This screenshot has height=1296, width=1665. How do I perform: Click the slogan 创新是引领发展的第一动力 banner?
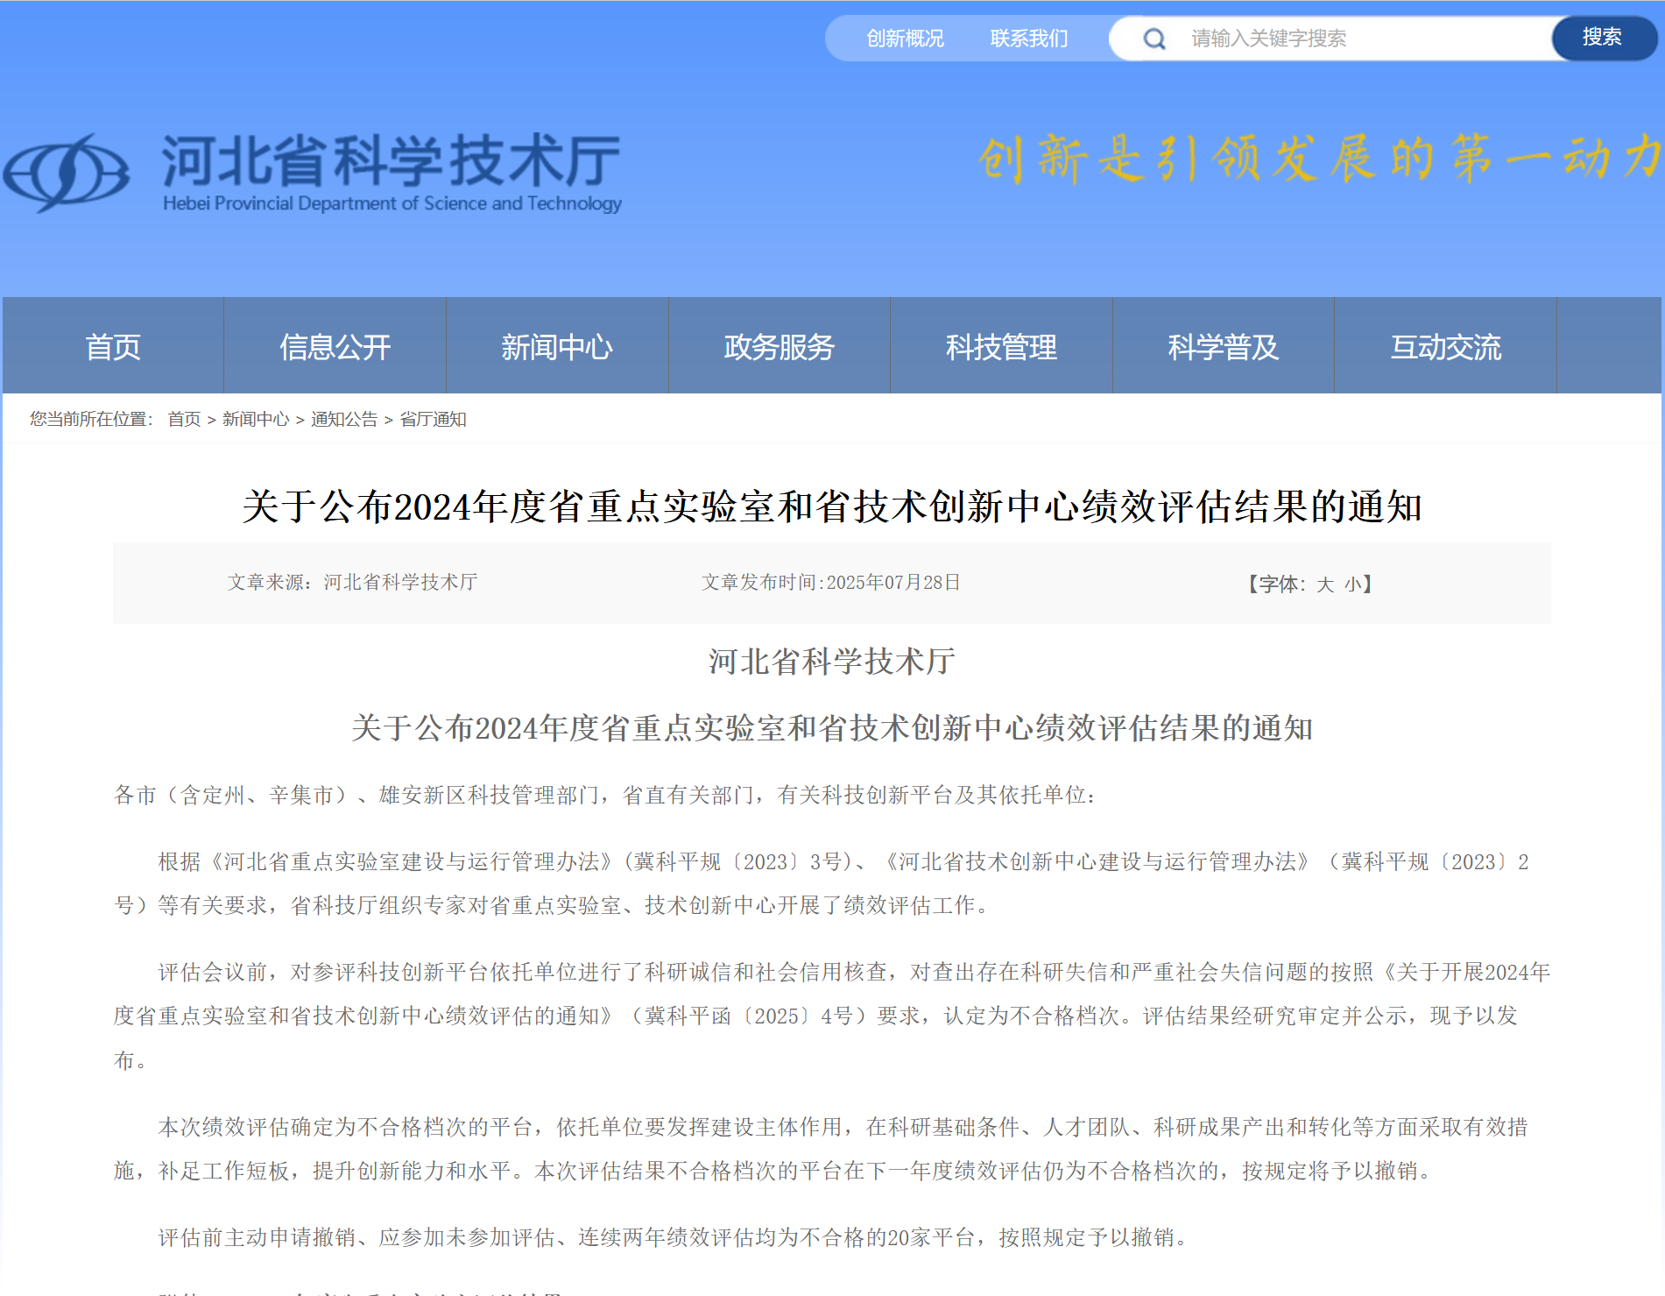point(1320,159)
